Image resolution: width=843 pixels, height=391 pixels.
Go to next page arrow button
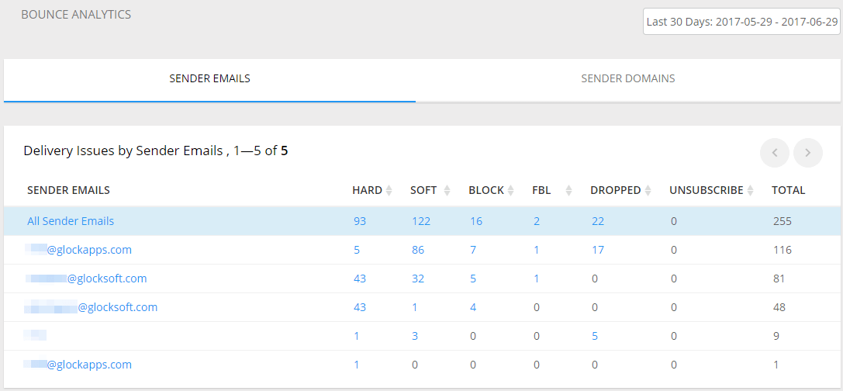tap(808, 153)
